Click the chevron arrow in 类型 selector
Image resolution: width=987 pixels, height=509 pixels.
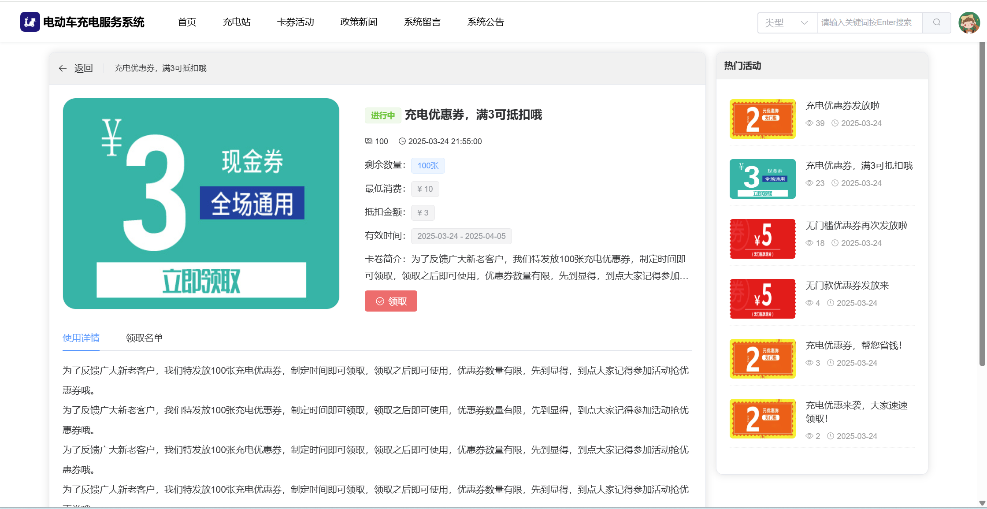coord(804,23)
